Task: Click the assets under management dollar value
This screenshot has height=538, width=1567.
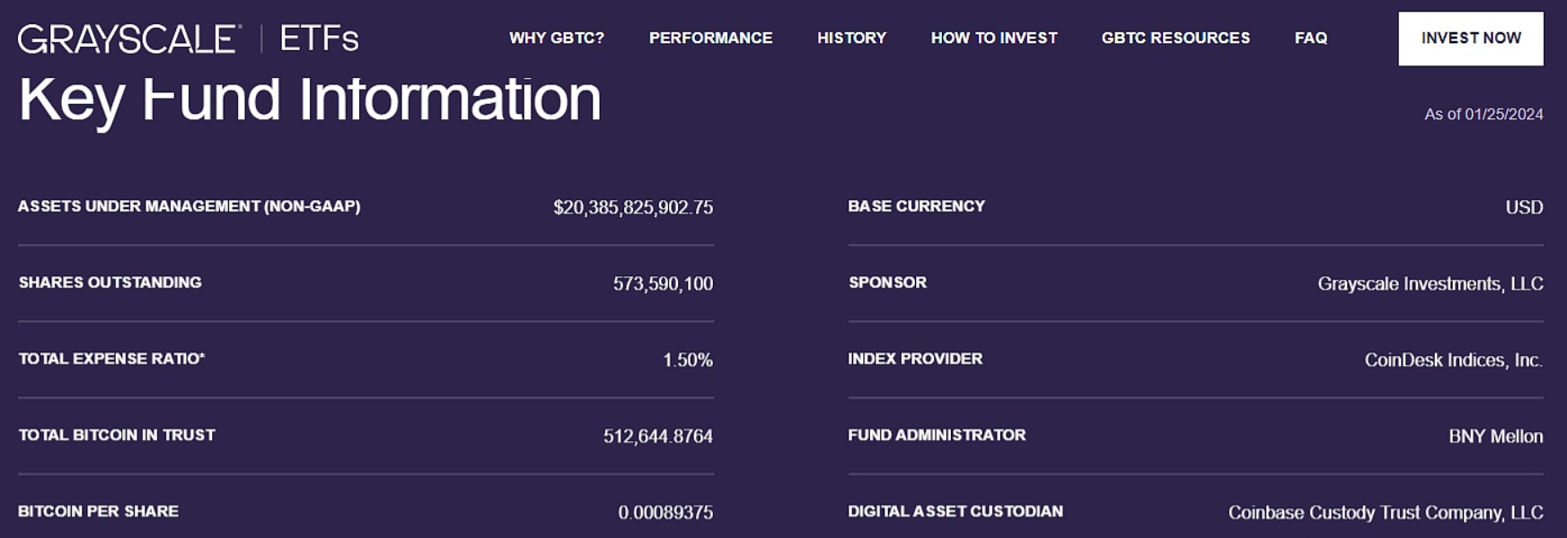Action: 633,207
